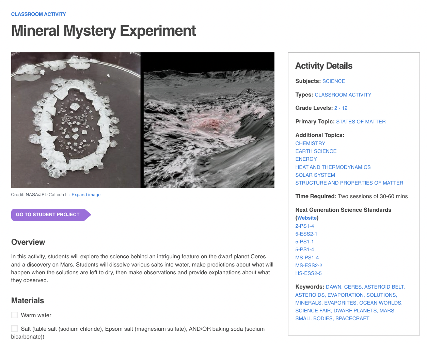
Task: Check the Salt materials checkbox
Action: (14, 328)
